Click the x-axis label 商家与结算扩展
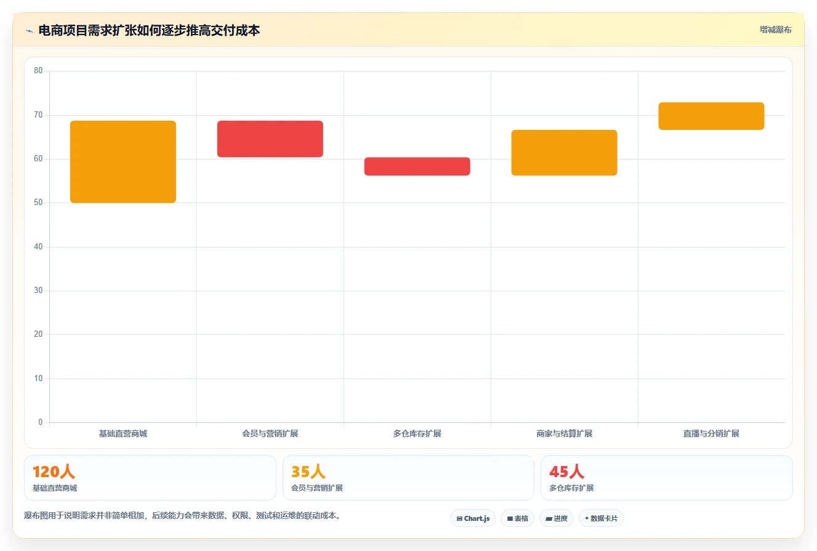Screen dimensions: 817x551 click(x=565, y=433)
